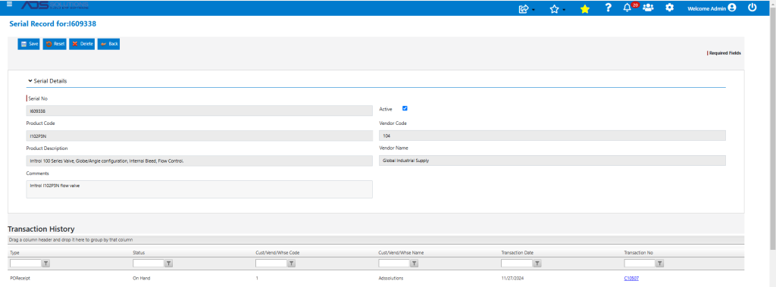Viewport: 776px width, 287px height.
Task: Click the yellow favorite star icon
Action: (585, 8)
